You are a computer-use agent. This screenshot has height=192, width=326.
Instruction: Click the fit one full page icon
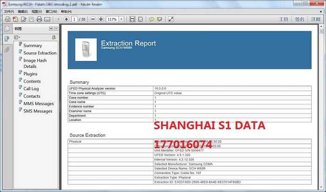pos(140,19)
